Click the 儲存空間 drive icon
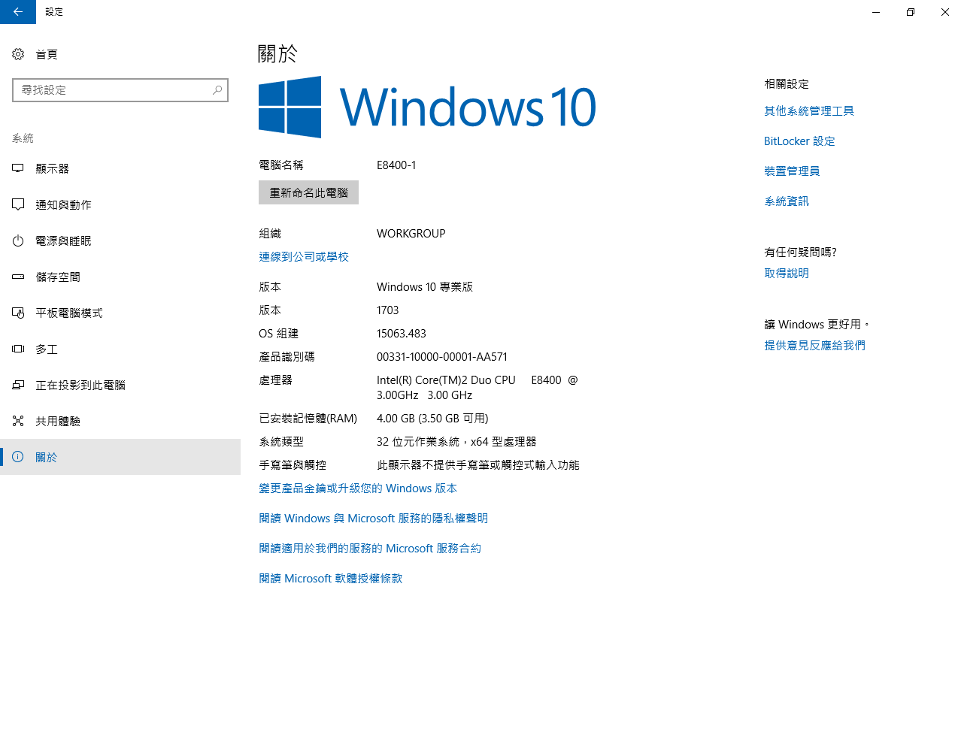 pos(18,277)
